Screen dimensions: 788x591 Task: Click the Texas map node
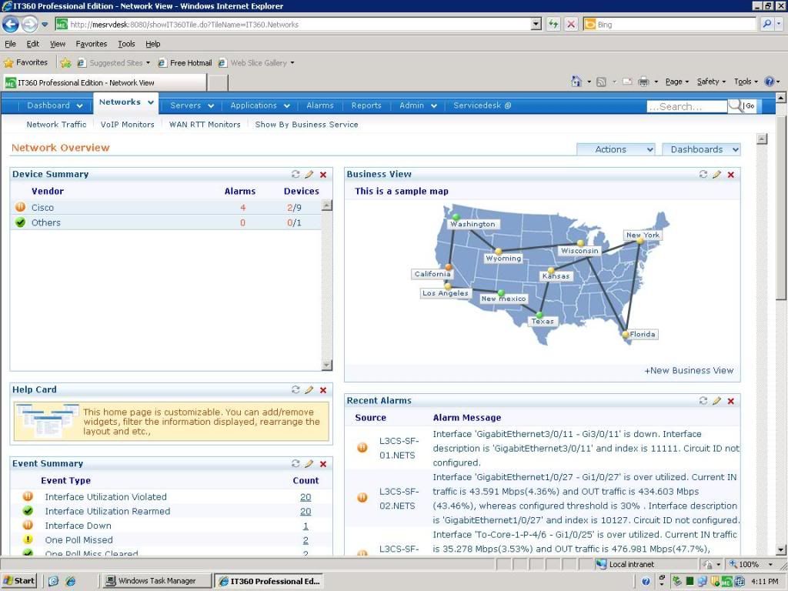click(x=539, y=315)
